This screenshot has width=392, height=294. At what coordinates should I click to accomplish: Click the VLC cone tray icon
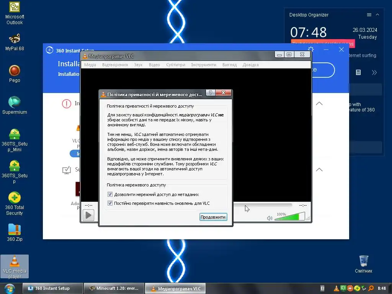[x=336, y=289]
